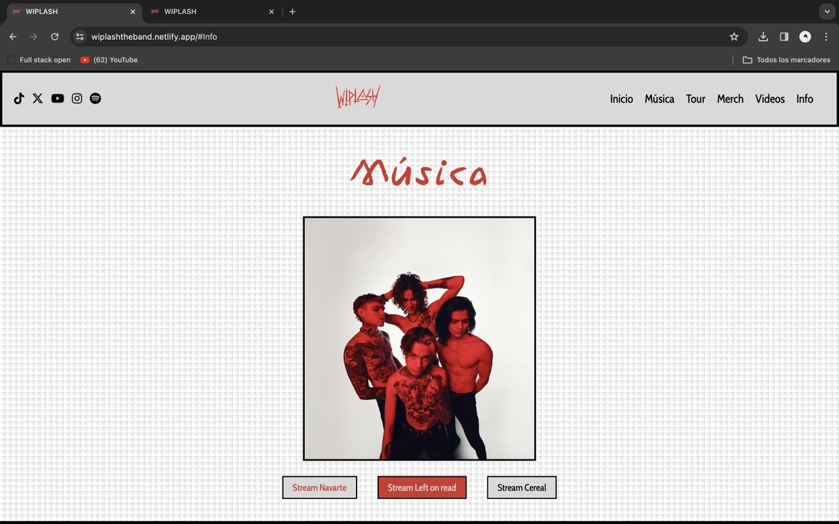The image size is (839, 524).
Task: Open the X (Twitter) social icon
Action: pyautogui.click(x=38, y=99)
